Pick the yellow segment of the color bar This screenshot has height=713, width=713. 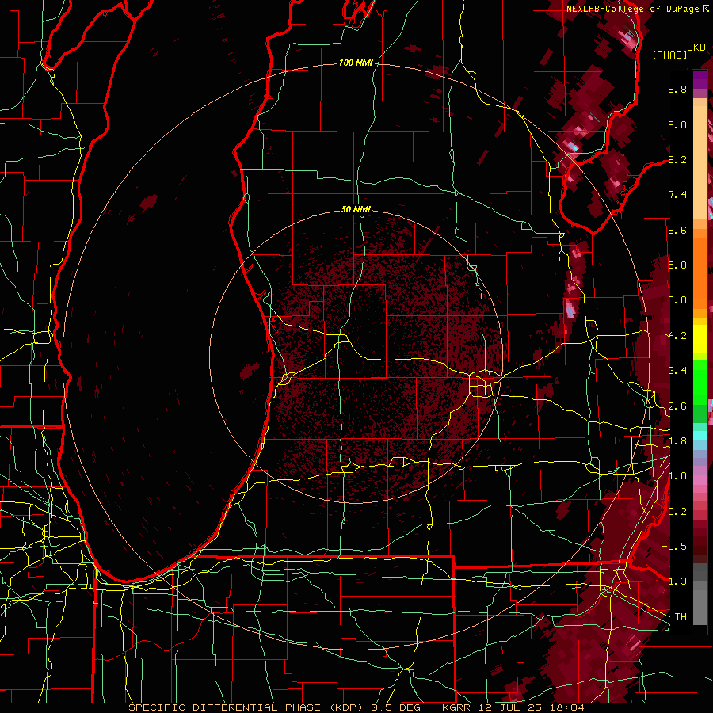coord(700,339)
